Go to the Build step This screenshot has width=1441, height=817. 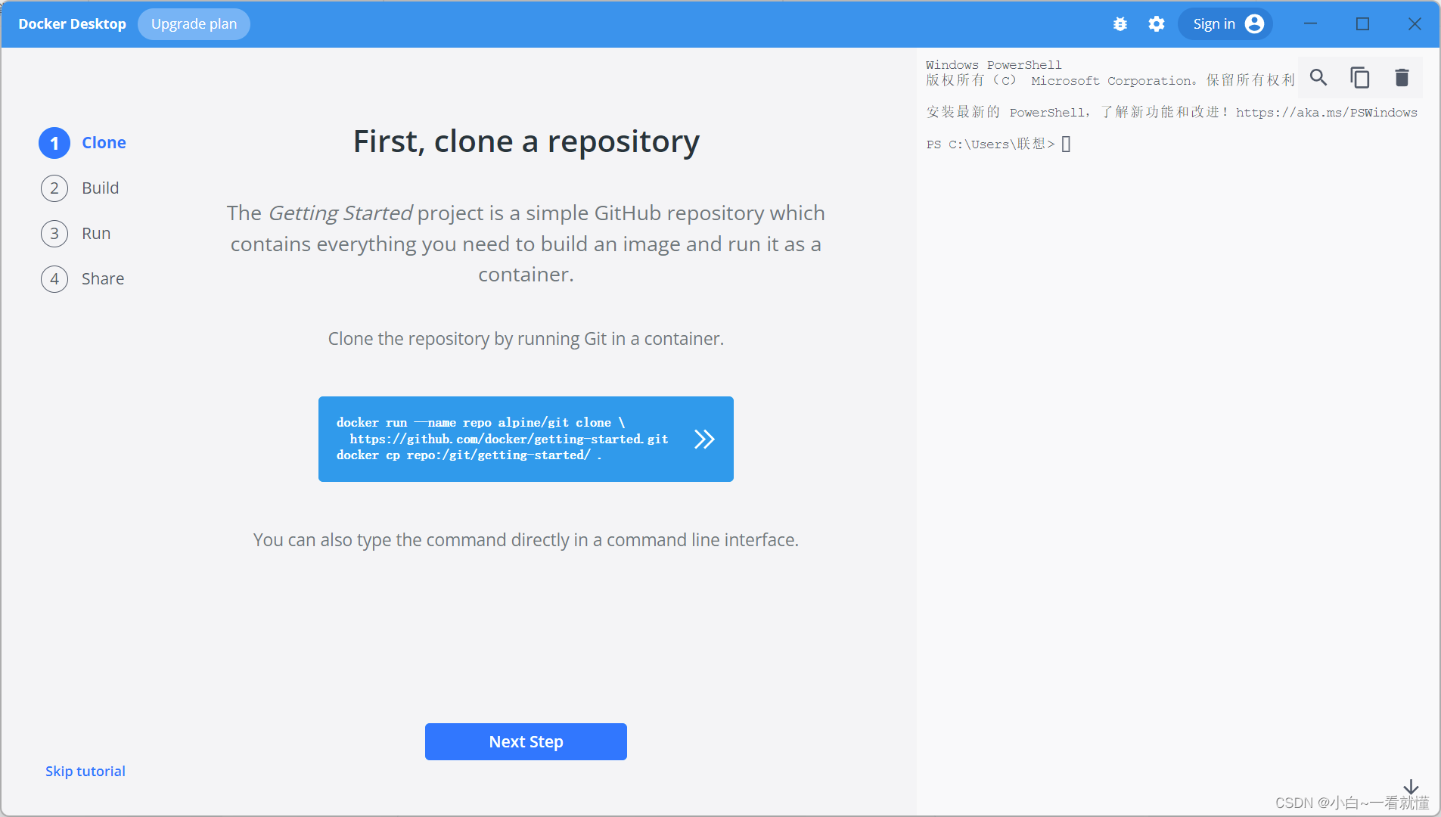[x=101, y=188]
